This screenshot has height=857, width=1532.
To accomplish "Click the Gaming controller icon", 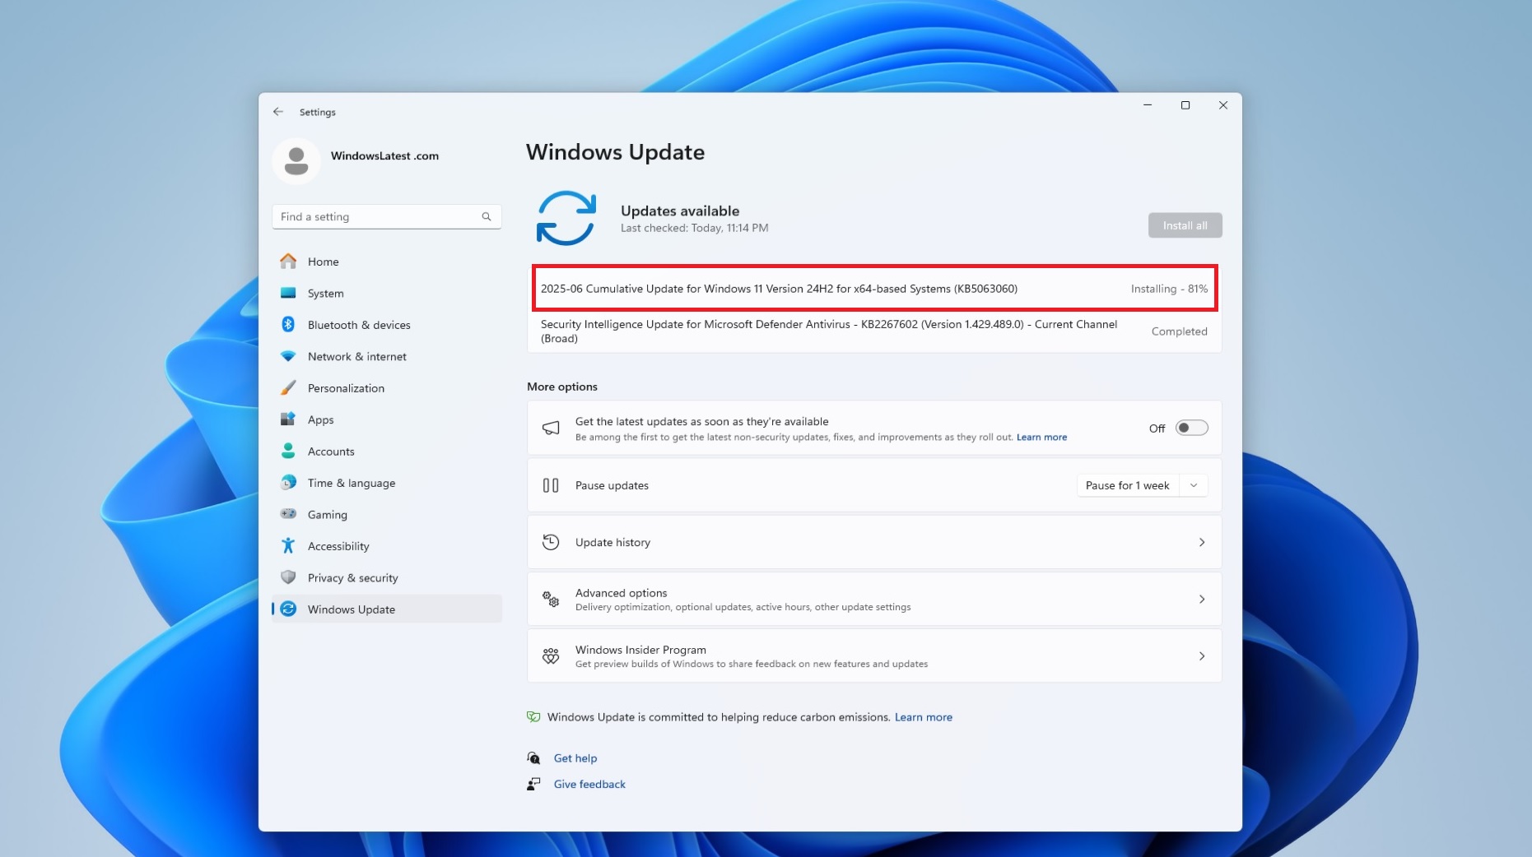I will pyautogui.click(x=288, y=514).
